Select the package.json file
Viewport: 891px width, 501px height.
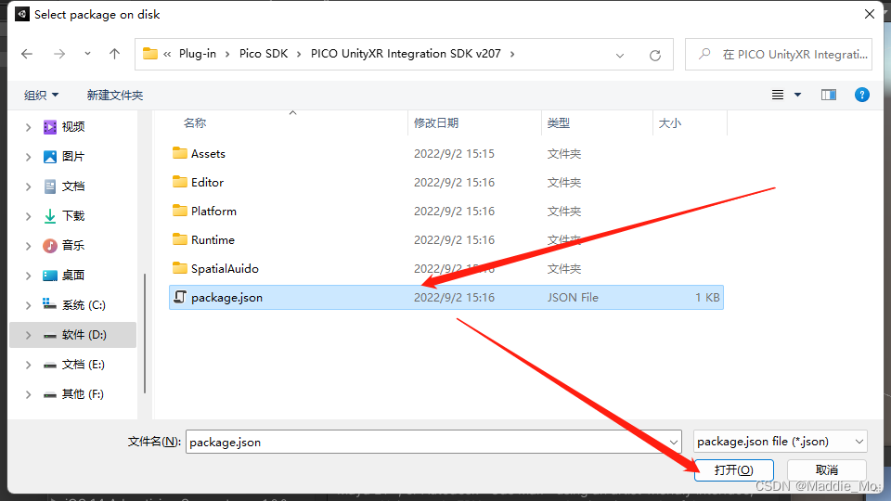446,298
